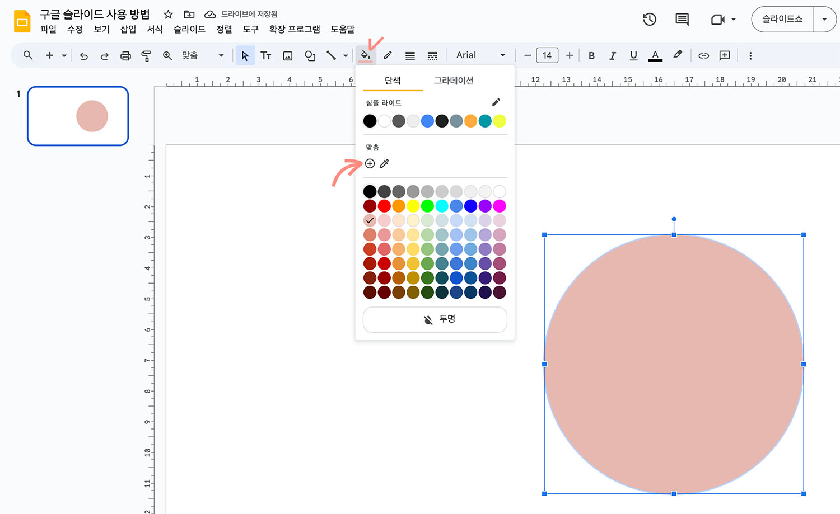The height and width of the screenshot is (514, 840).
Task: Open the 서식 menu
Action: [x=155, y=29]
